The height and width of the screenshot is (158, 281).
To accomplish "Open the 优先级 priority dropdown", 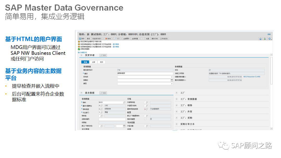I will (x=172, y=77).
